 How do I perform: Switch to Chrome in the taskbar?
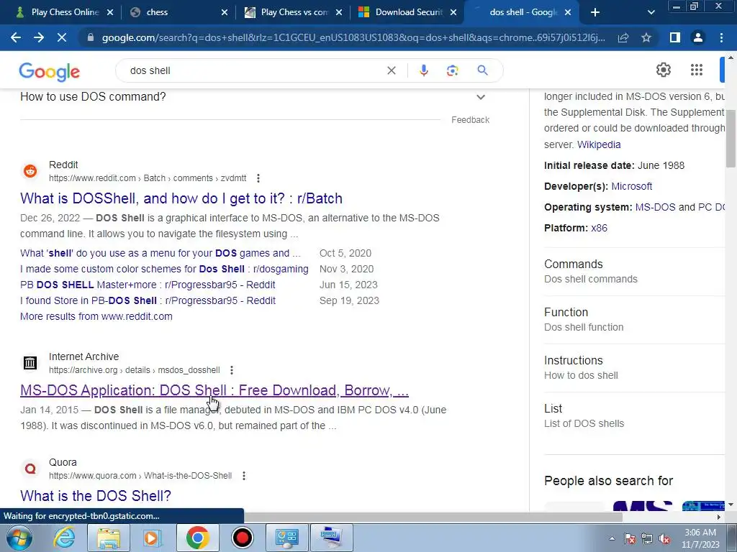(197, 538)
